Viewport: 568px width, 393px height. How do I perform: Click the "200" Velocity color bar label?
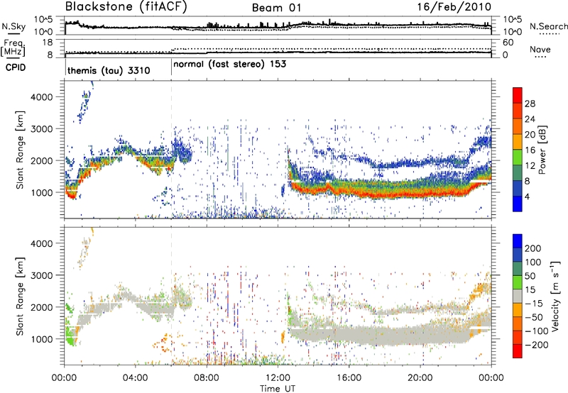pyautogui.click(x=533, y=248)
